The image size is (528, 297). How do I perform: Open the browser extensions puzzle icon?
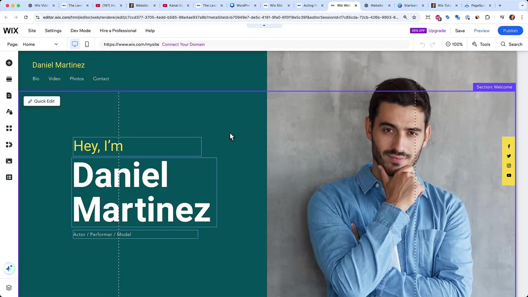(487, 17)
